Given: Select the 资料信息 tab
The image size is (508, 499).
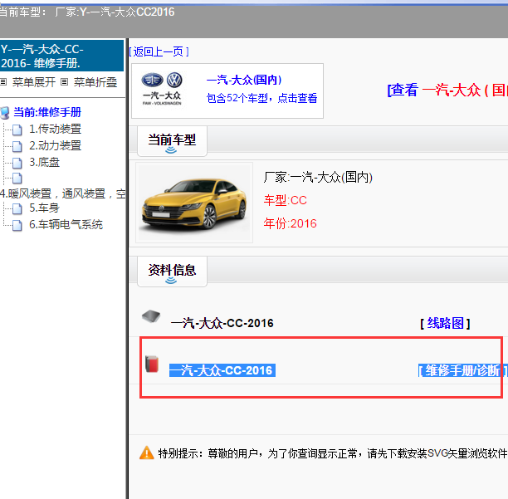Looking at the screenshot, I should pos(172,272).
